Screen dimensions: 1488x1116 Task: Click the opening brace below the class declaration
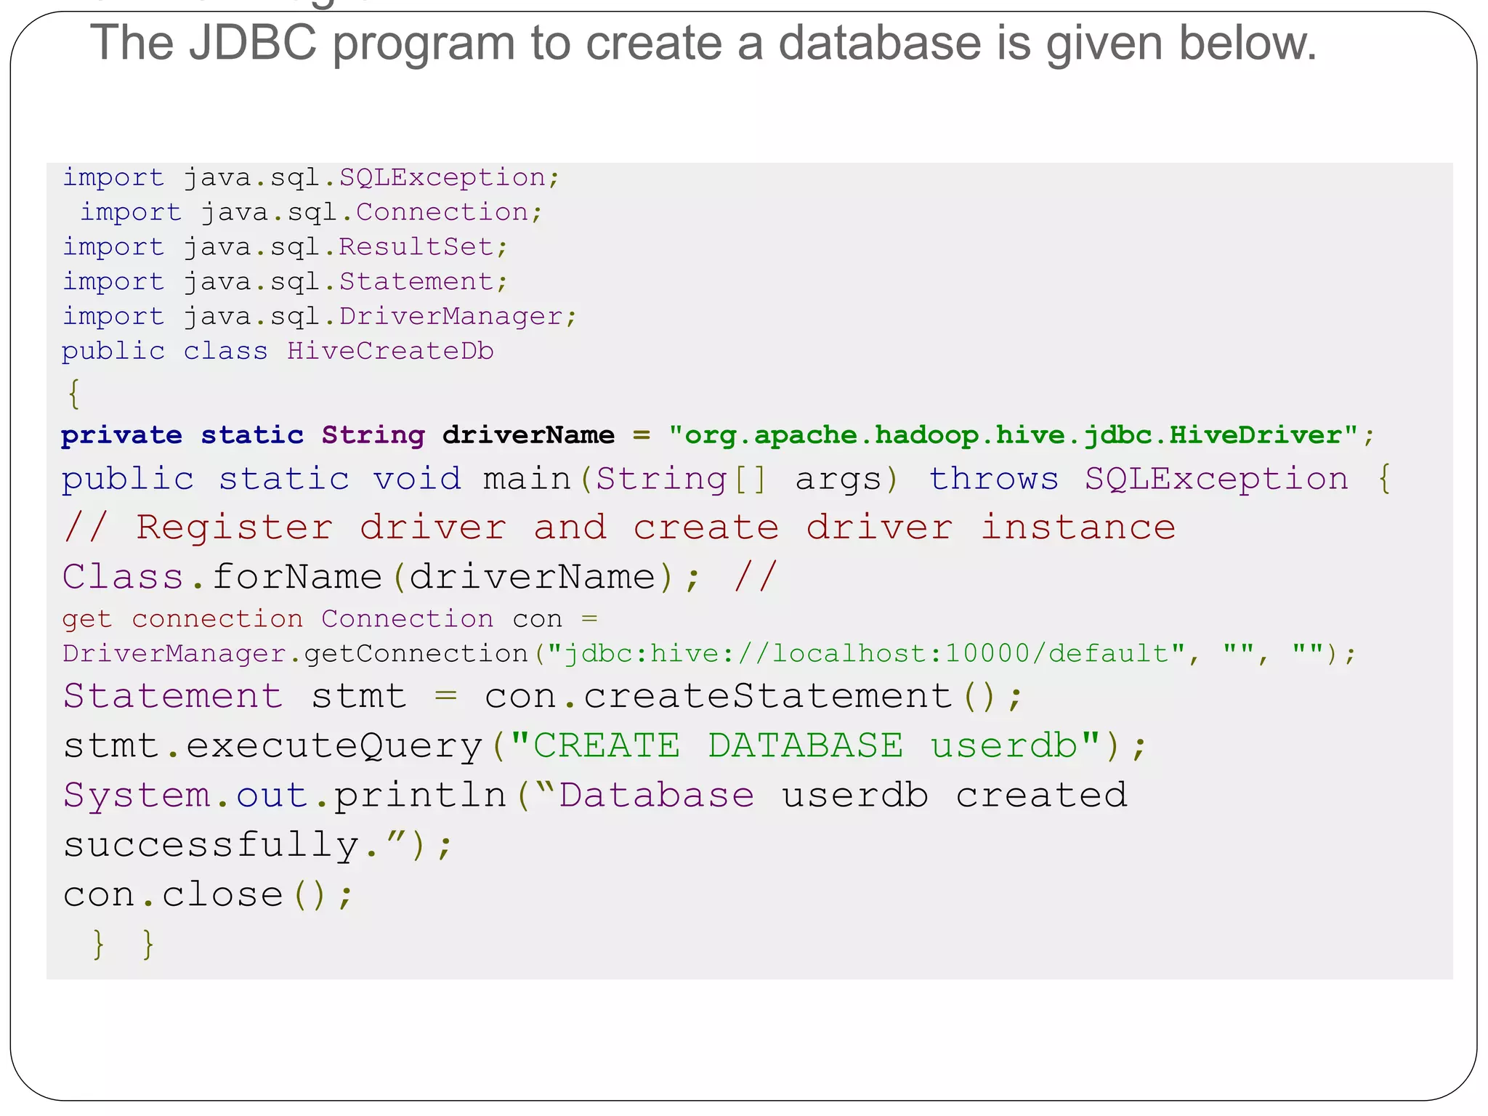[73, 394]
